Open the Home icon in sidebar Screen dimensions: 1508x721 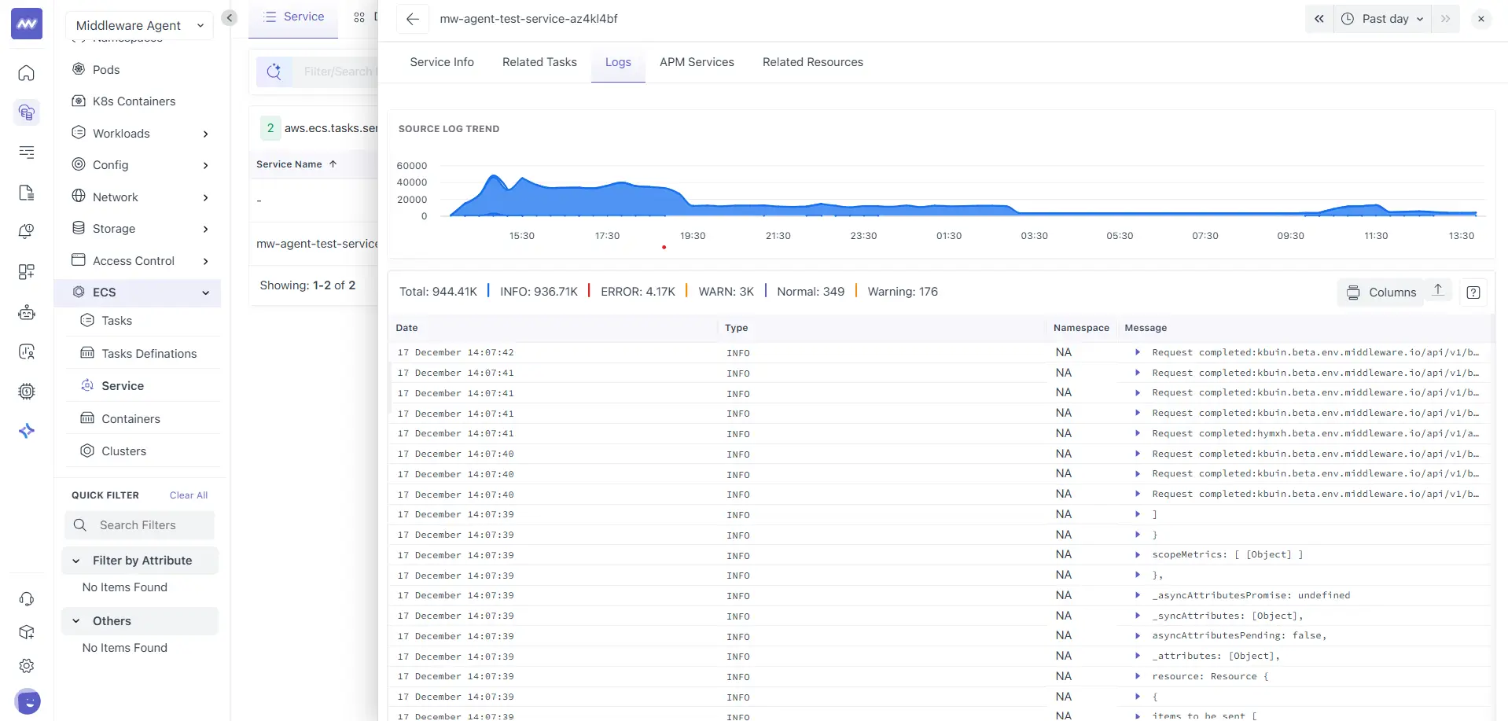tap(27, 73)
